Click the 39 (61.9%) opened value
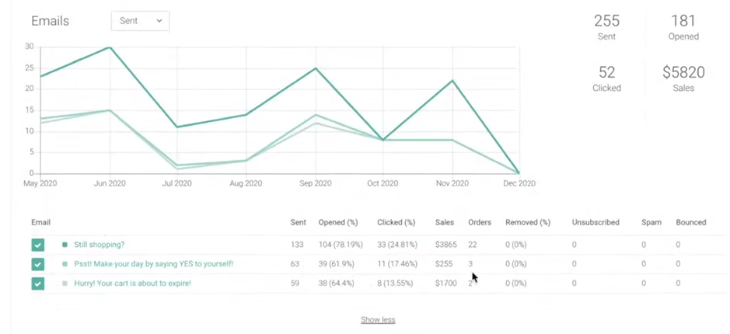The image size is (730, 334). click(x=336, y=264)
